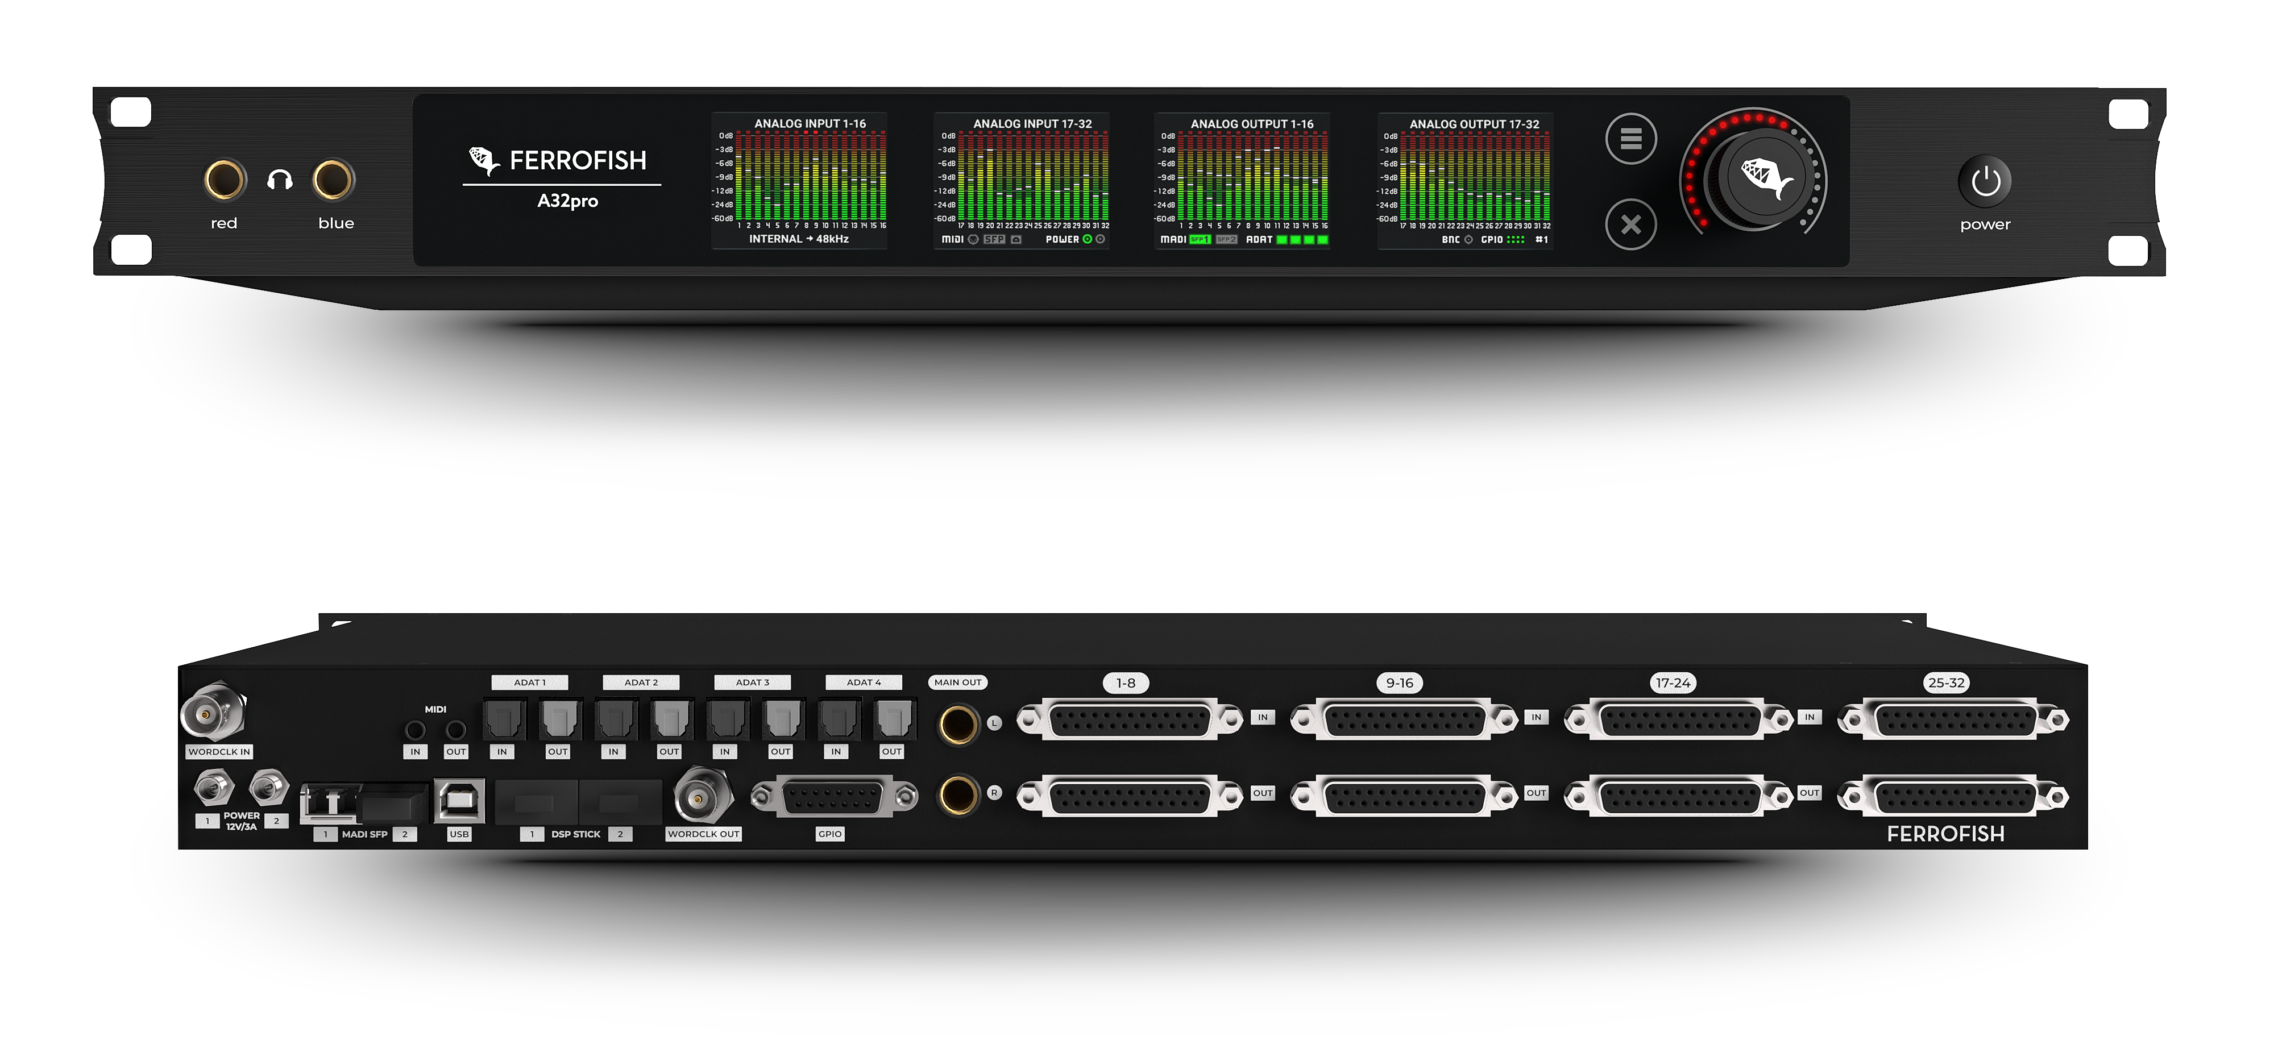Screen dimensions: 2274x1053
Task: Click the WORDCLK OUT BNC connector
Action: [703, 797]
